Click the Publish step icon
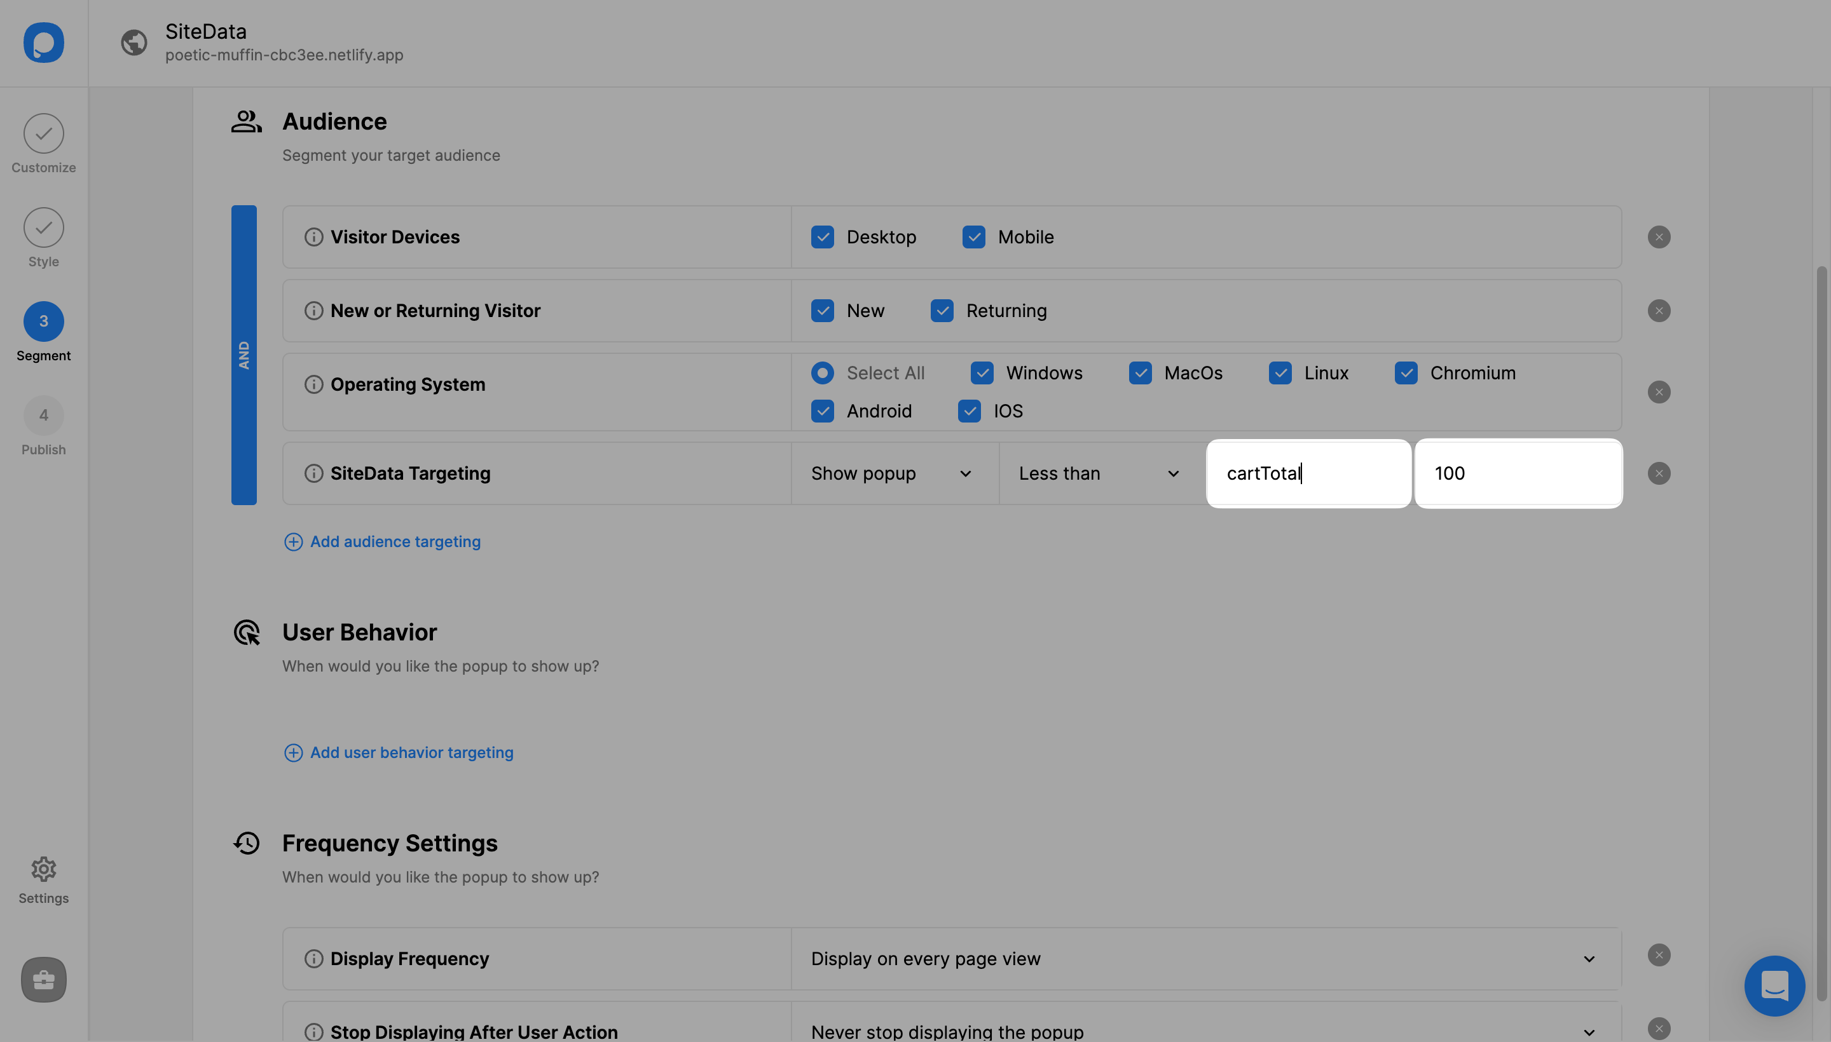Viewport: 1831px width, 1042px height. click(x=43, y=415)
